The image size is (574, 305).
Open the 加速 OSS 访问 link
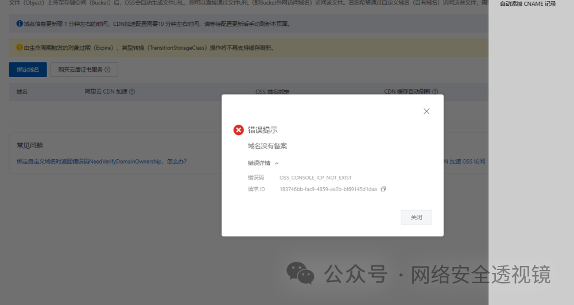click(x=464, y=161)
